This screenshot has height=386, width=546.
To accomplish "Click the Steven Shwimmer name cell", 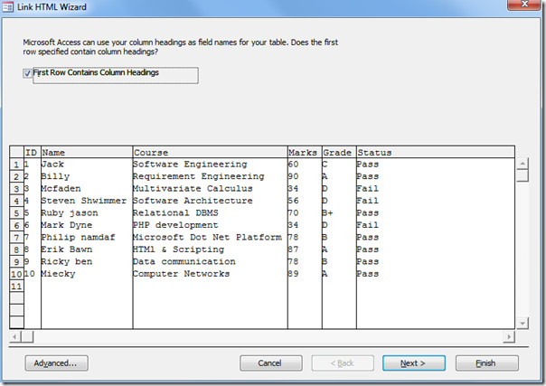I will pyautogui.click(x=87, y=201).
